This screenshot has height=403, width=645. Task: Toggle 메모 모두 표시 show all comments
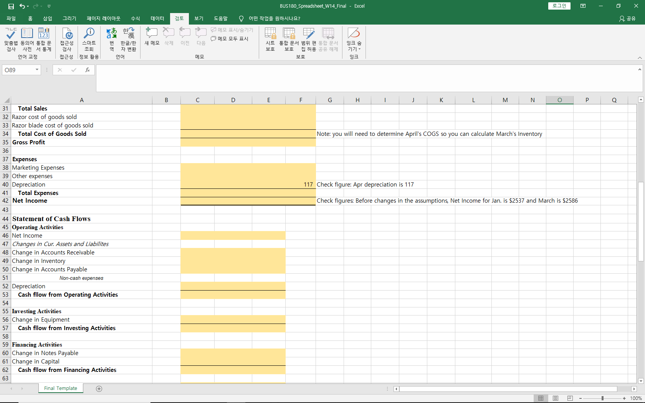230,38
